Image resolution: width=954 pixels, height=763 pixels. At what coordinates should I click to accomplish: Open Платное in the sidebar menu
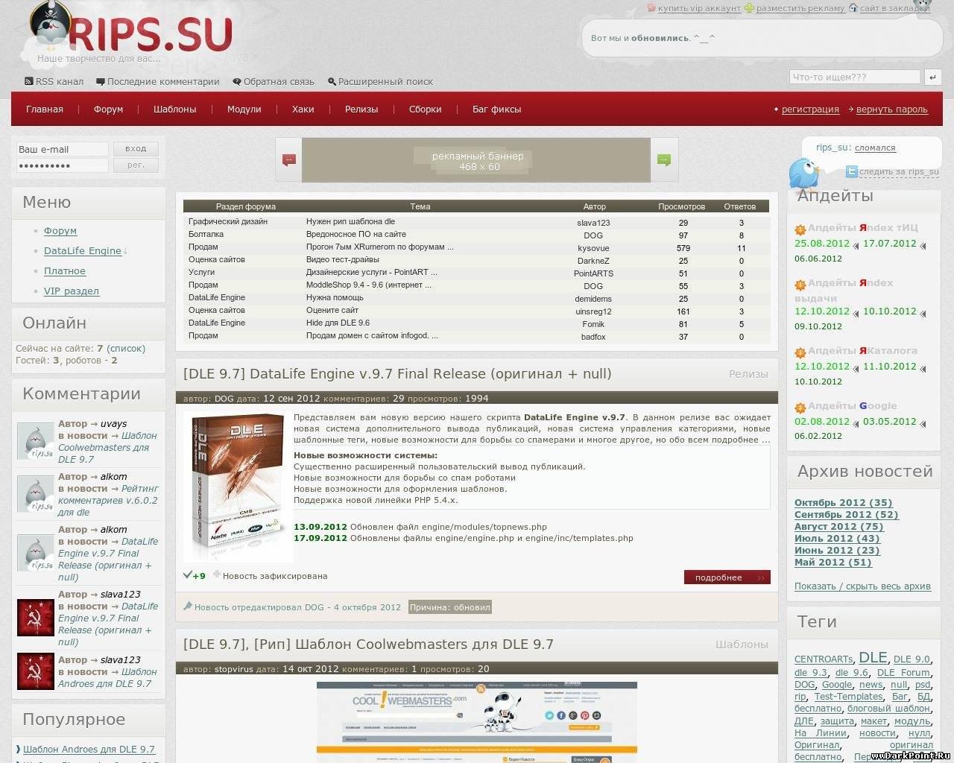[x=65, y=270]
